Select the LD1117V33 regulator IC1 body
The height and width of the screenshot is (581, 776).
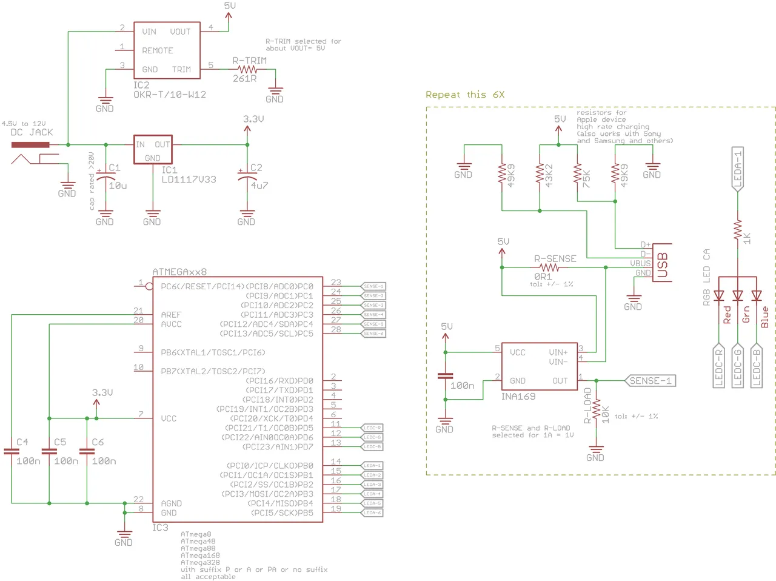(x=153, y=149)
